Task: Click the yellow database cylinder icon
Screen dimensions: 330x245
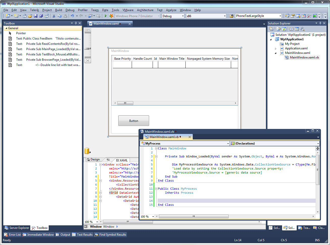Action: coord(87,151)
